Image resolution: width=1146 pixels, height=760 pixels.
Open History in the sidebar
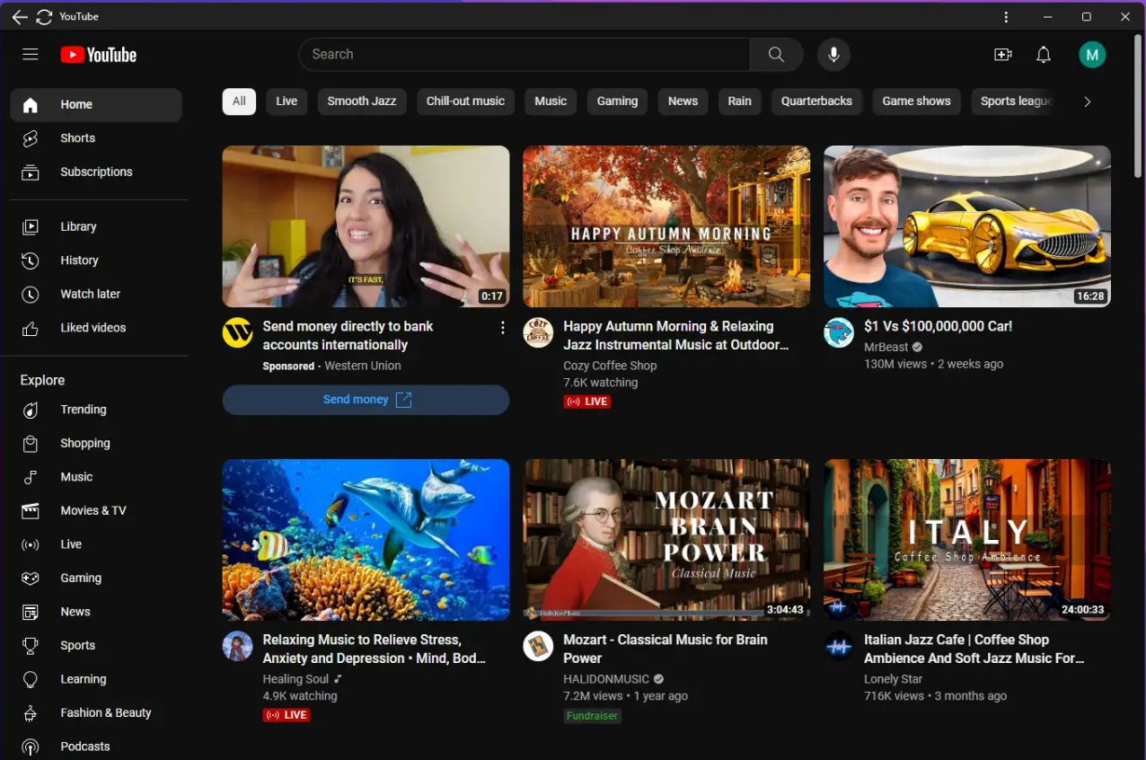click(96, 261)
